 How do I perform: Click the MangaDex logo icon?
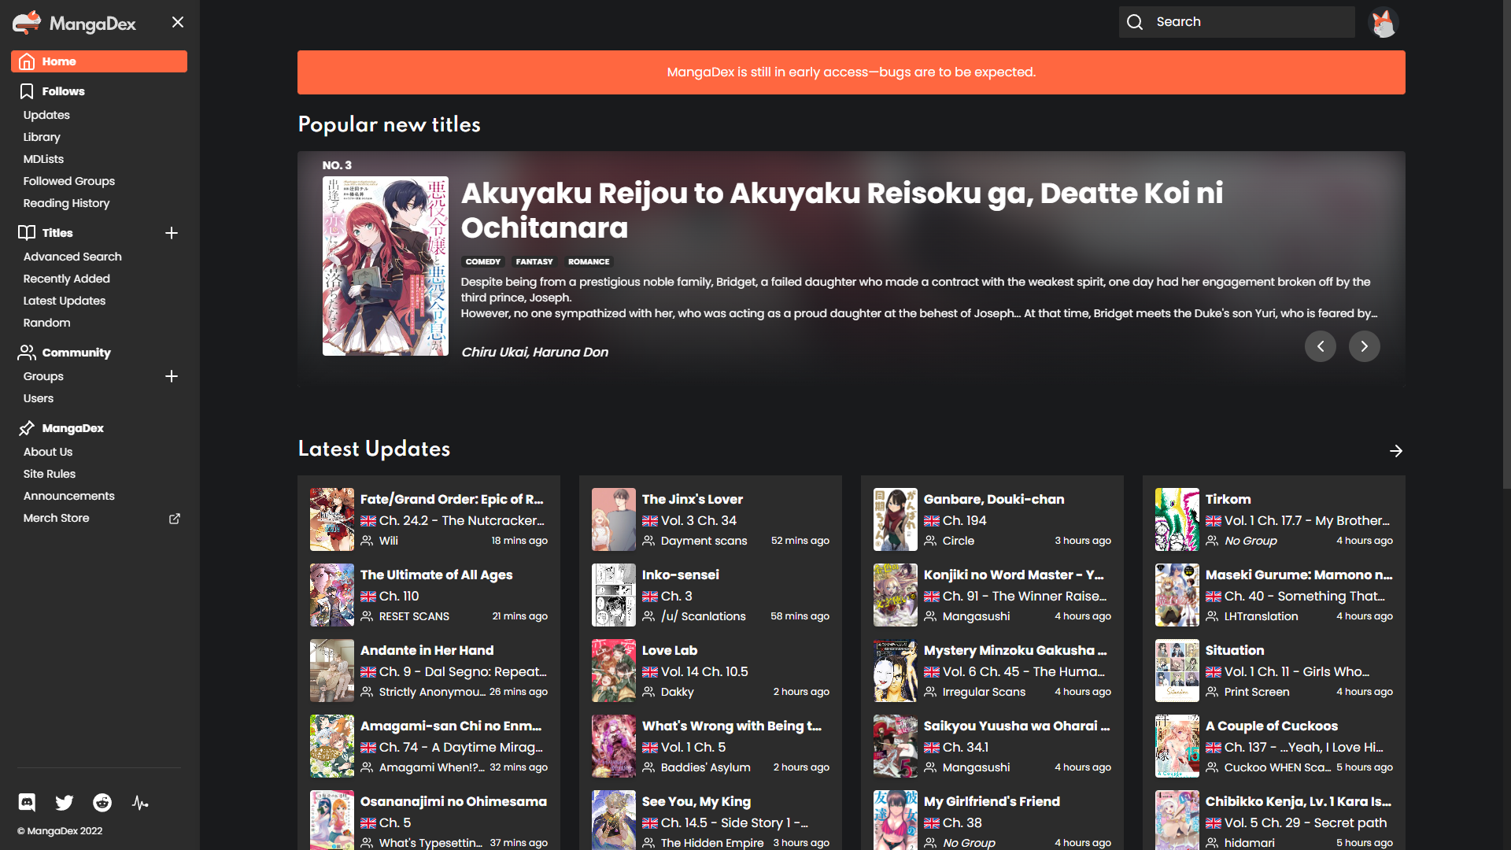27,22
